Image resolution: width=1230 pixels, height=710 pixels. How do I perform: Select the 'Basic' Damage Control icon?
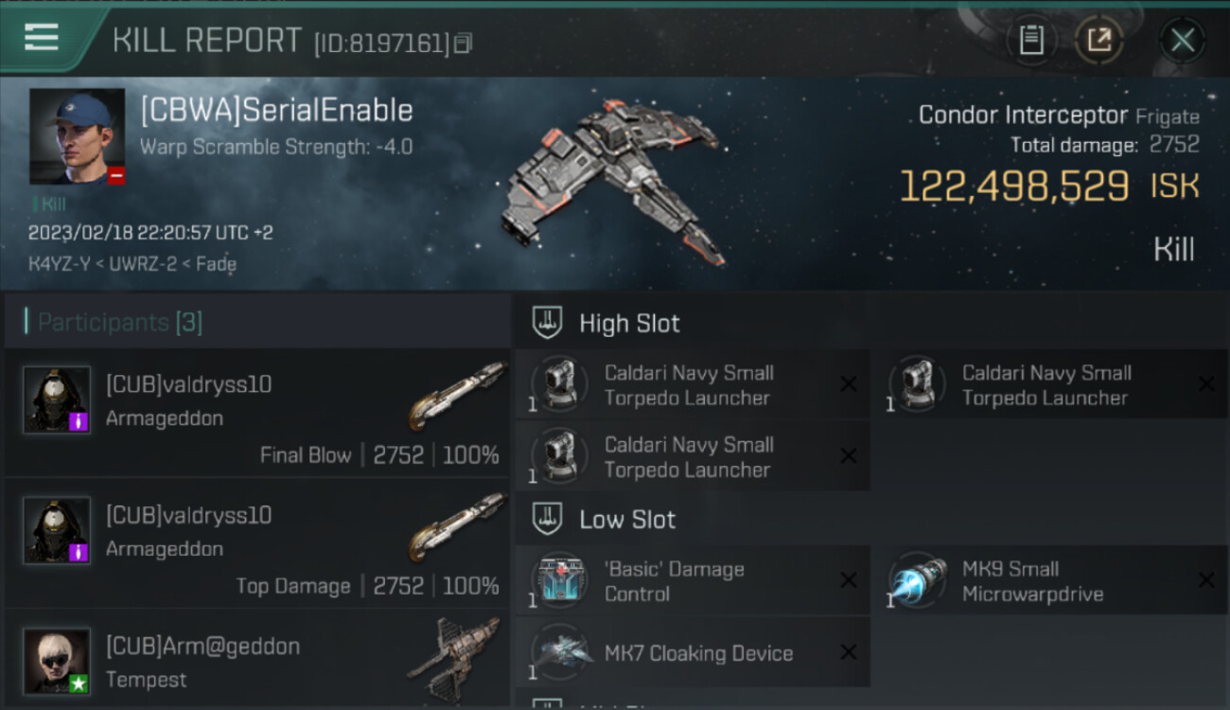click(559, 580)
